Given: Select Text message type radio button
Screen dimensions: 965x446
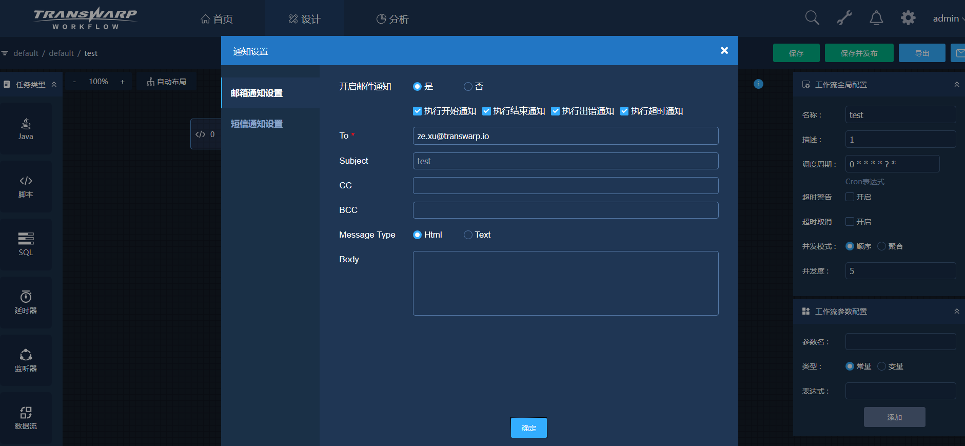Looking at the screenshot, I should 468,235.
